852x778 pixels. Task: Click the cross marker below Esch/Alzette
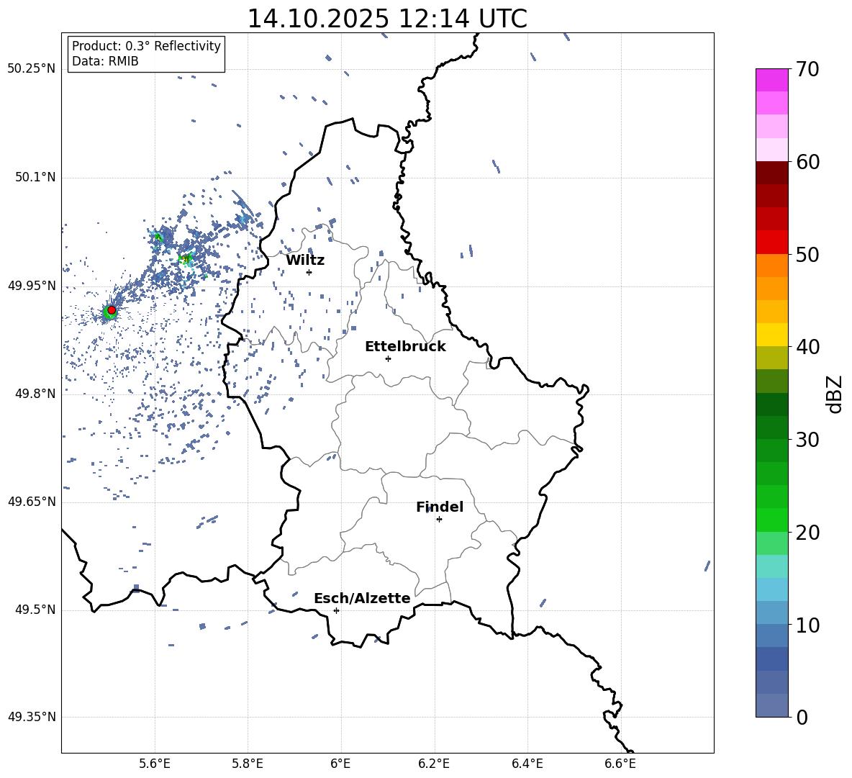(x=336, y=610)
